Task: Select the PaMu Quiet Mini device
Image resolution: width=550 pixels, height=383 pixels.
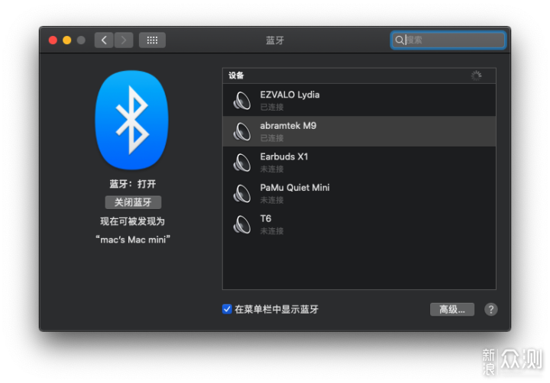Action: 359,194
